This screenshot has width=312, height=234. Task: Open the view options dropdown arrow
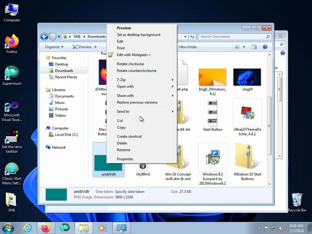pyautogui.click(x=244, y=47)
